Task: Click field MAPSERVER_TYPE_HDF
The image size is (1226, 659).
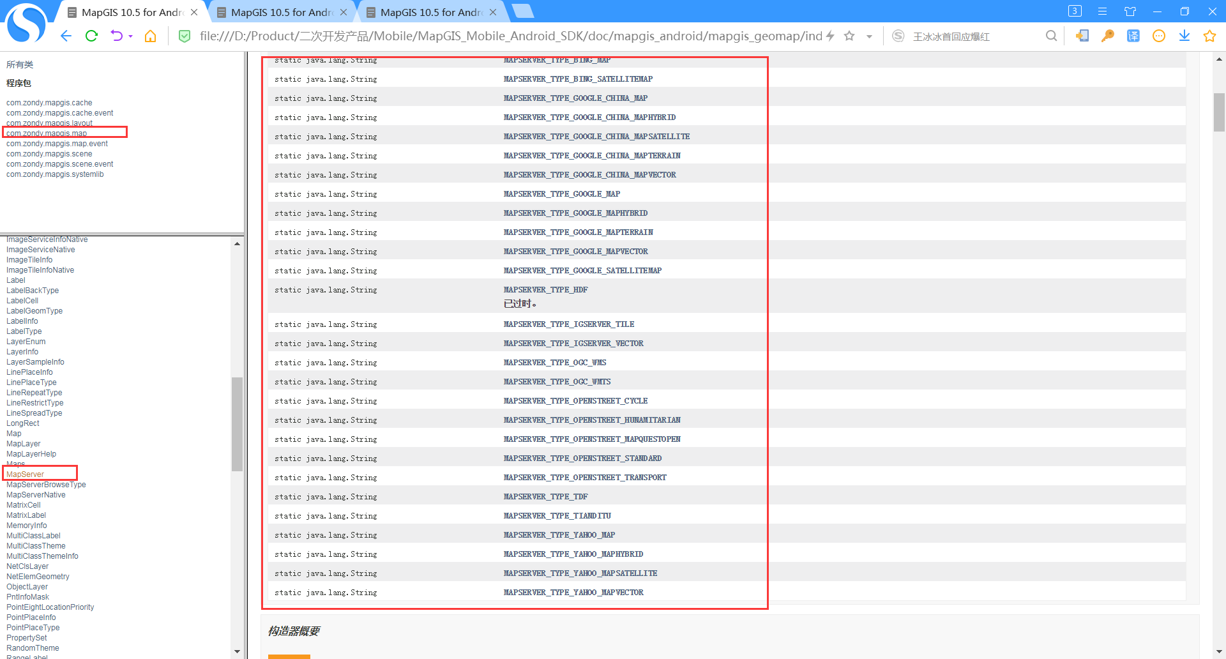Action: [545, 290]
